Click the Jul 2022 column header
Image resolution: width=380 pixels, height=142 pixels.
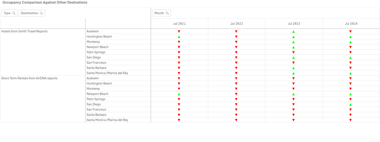[237, 24]
